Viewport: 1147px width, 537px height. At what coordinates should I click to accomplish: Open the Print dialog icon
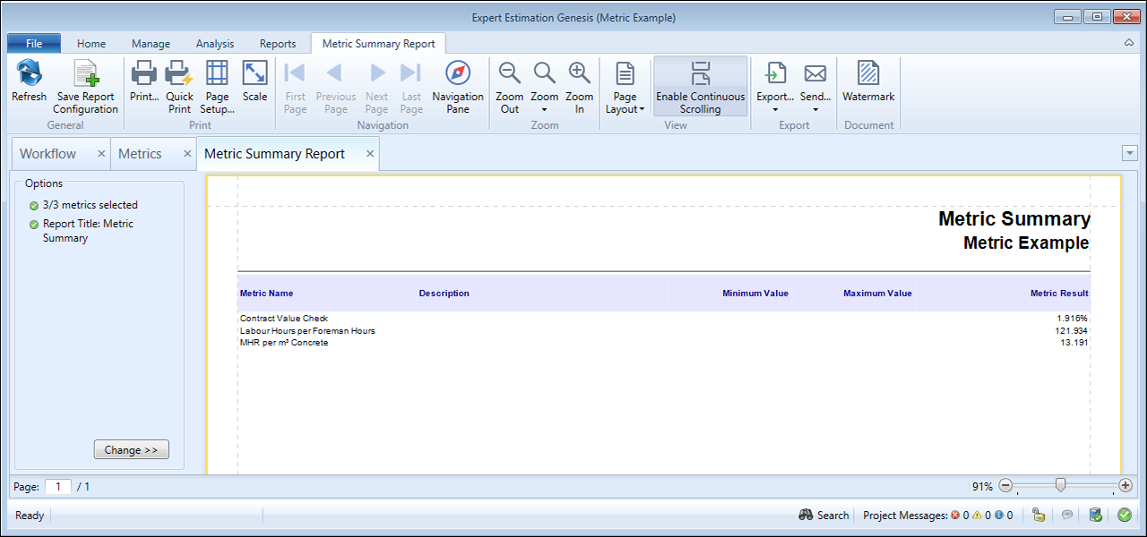click(x=143, y=73)
